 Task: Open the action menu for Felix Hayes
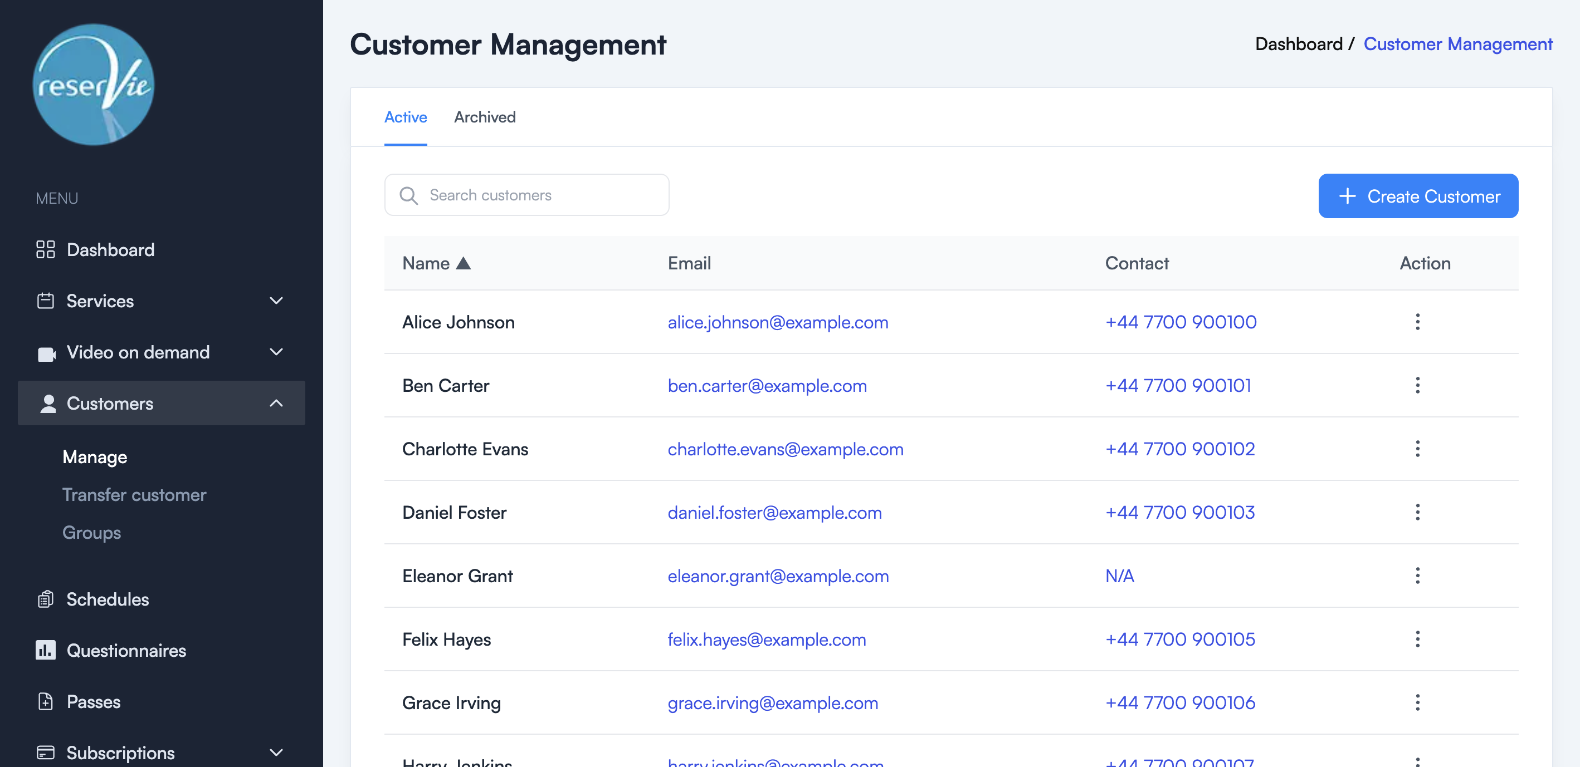point(1417,639)
